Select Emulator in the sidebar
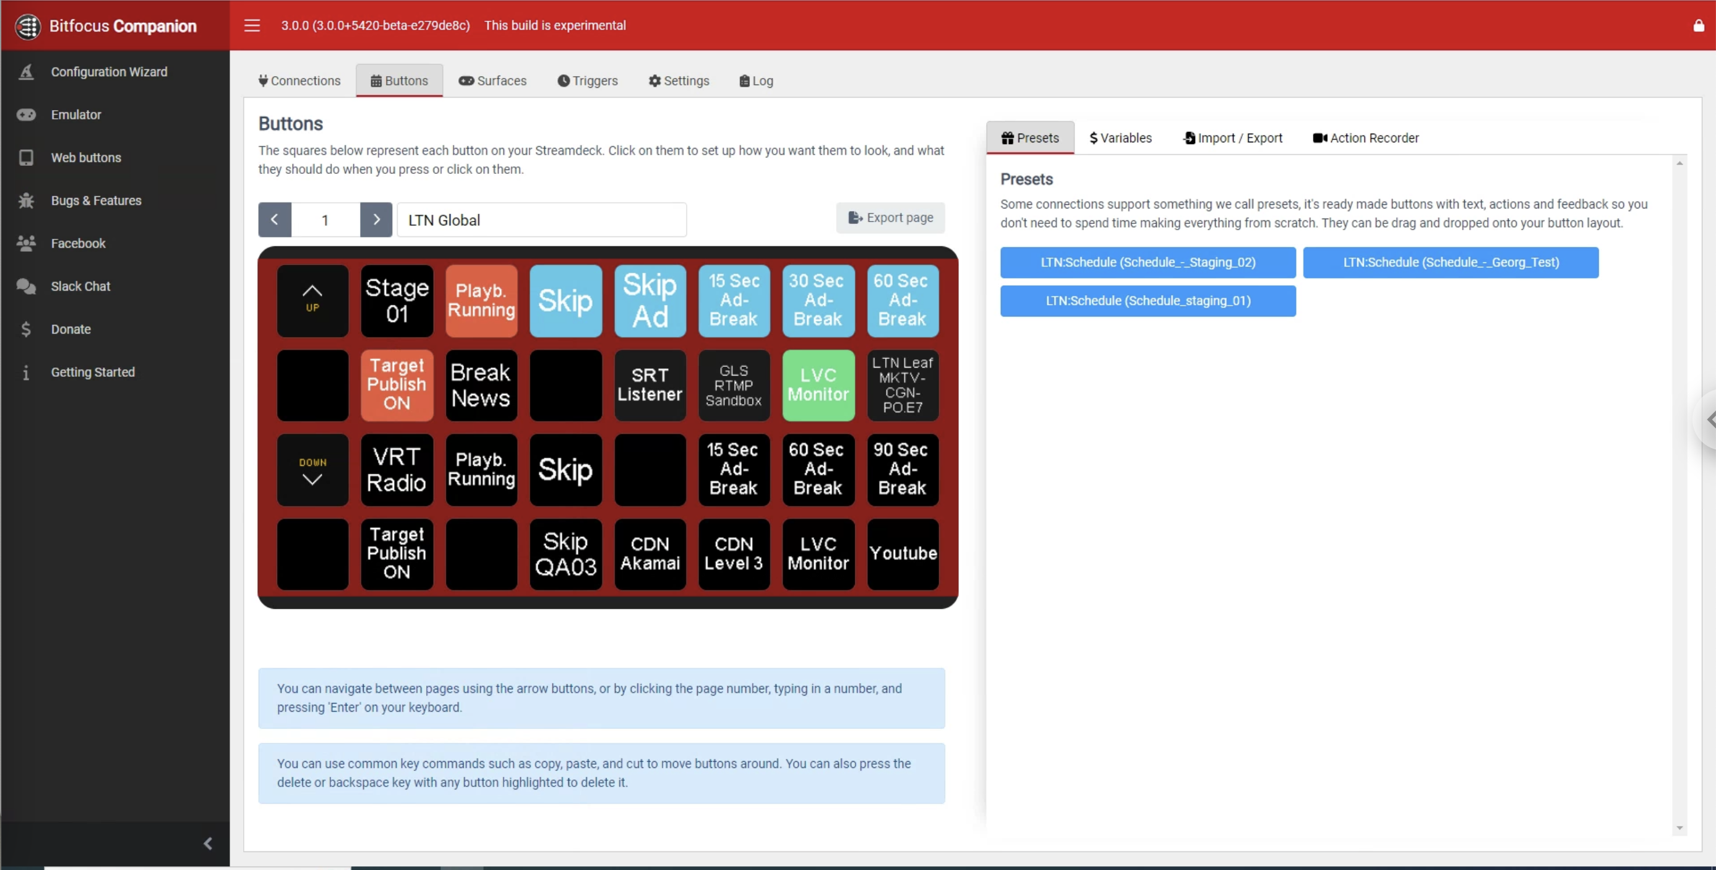 click(77, 114)
